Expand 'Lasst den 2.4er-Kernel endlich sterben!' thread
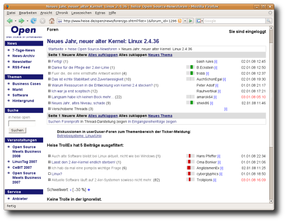The width and height of the screenshot is (286, 222). (49, 162)
